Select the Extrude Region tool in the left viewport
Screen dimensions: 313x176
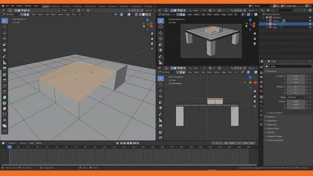coord(4,69)
